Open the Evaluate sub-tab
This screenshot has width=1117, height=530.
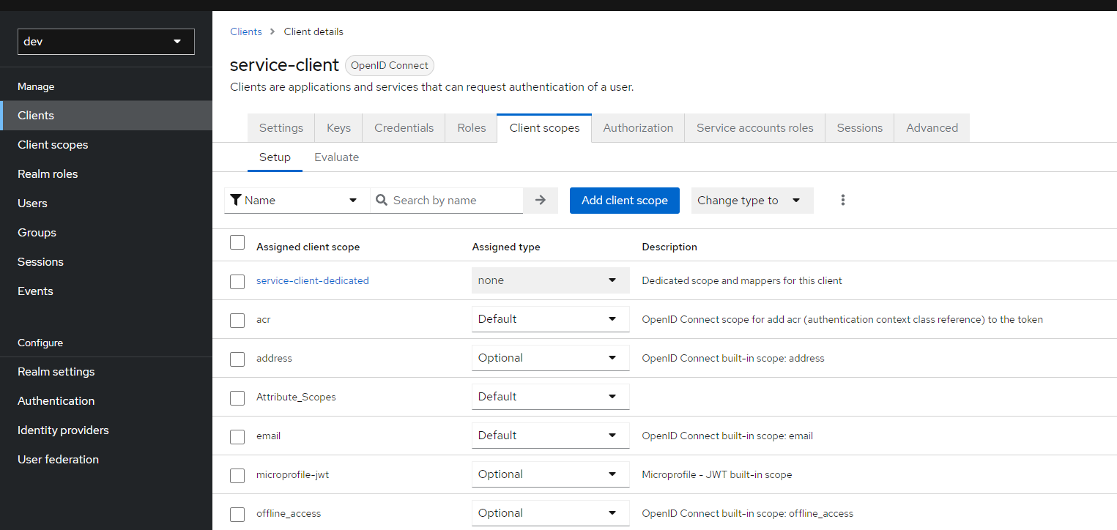pos(336,157)
